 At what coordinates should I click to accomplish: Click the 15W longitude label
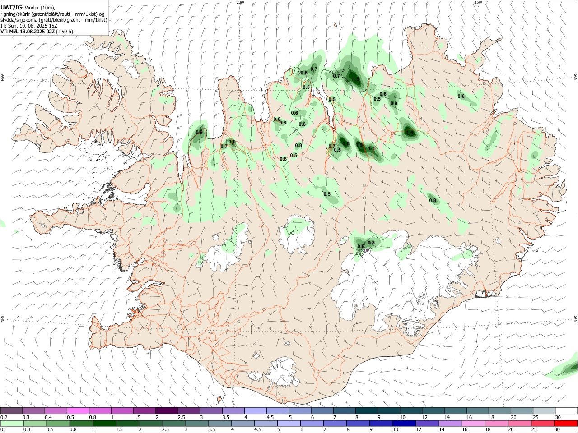pyautogui.click(x=478, y=2)
